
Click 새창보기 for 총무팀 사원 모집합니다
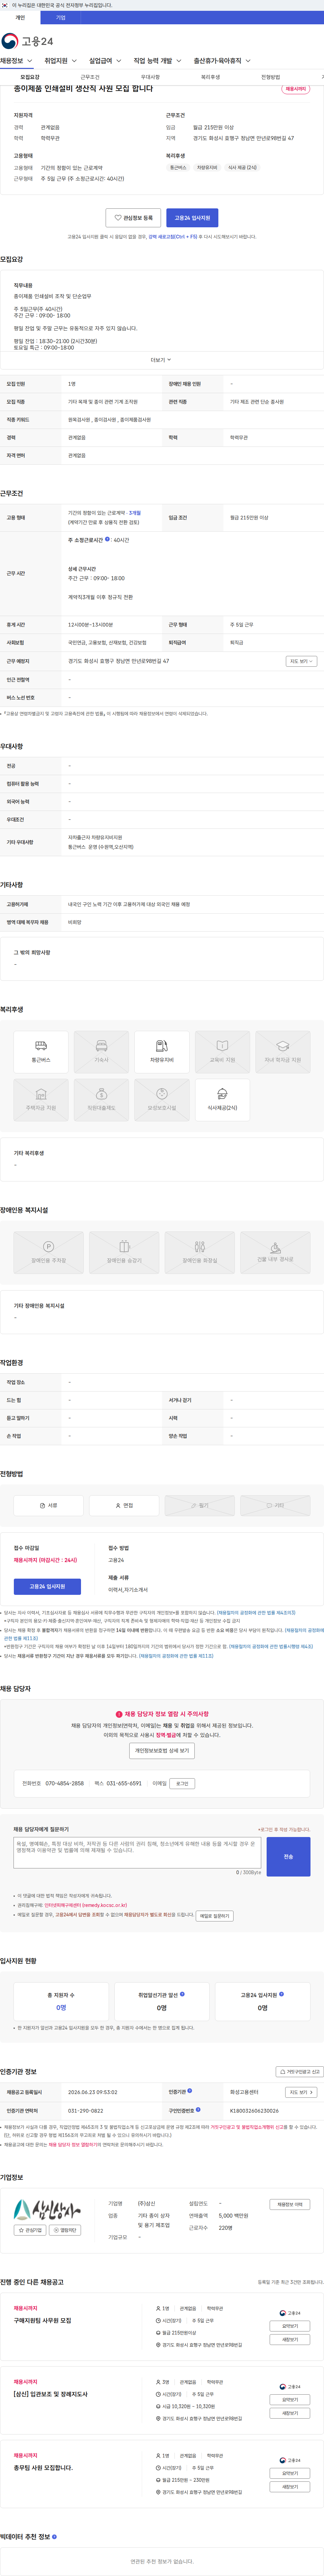(x=290, y=2487)
